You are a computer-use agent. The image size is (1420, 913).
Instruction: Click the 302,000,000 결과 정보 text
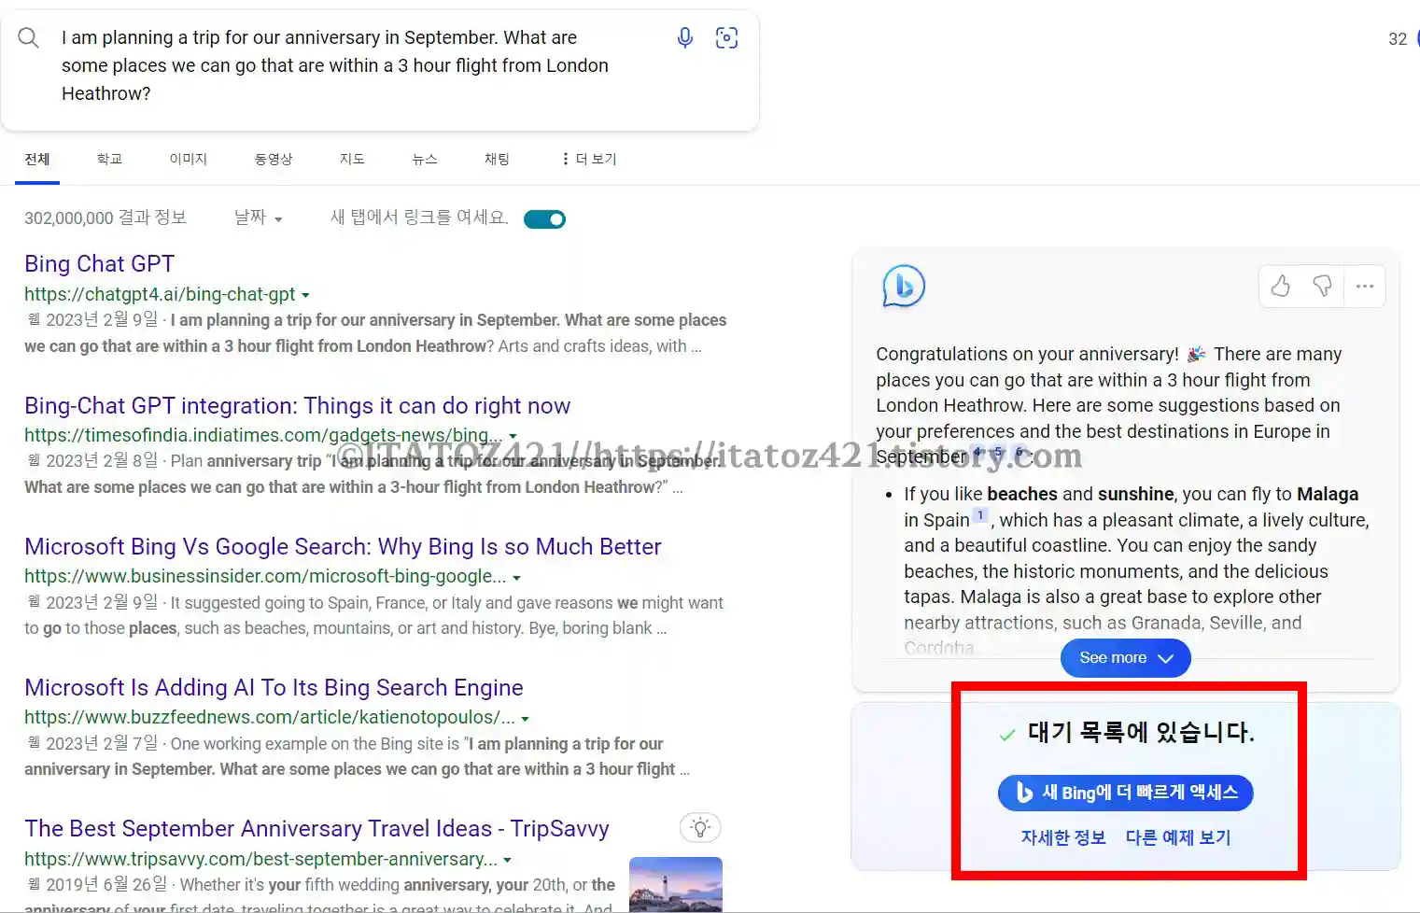coord(105,218)
